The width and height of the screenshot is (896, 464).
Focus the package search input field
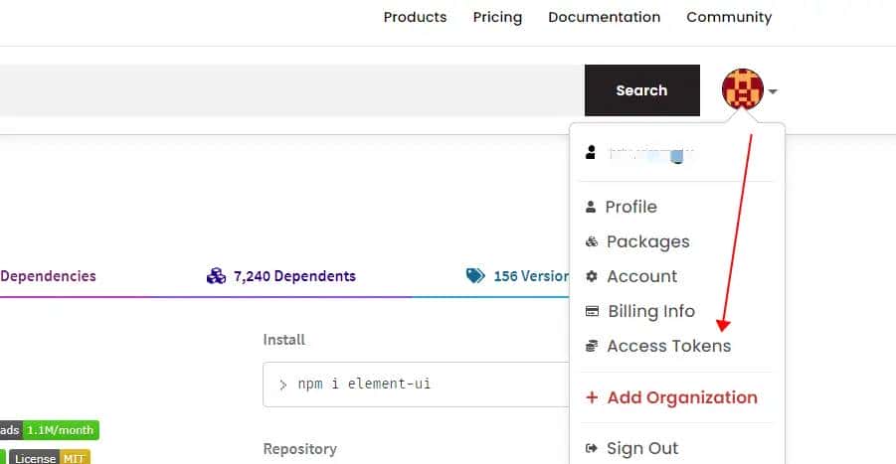click(288, 90)
